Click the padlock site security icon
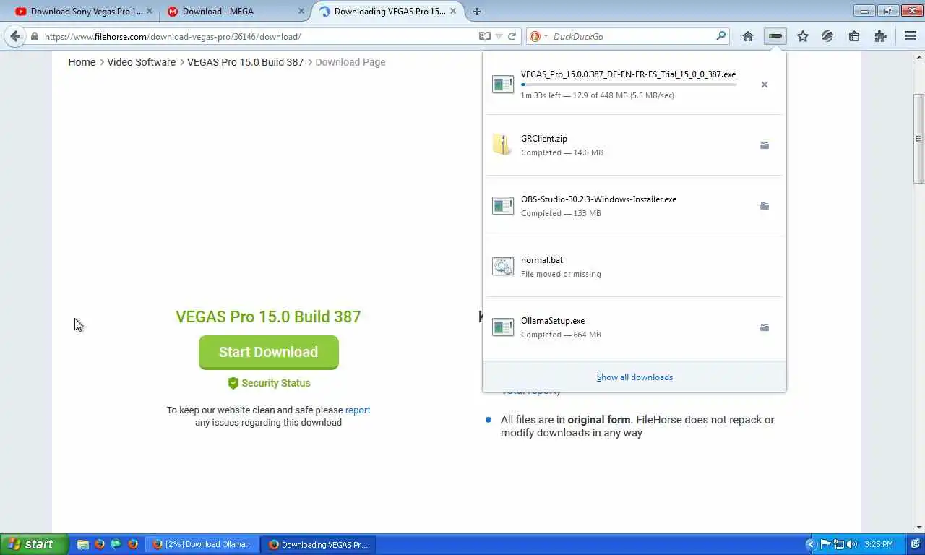 click(x=34, y=36)
